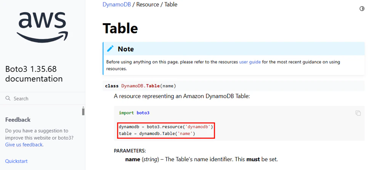
Task: Click the PARAMETERS: label
Action: click(x=130, y=151)
